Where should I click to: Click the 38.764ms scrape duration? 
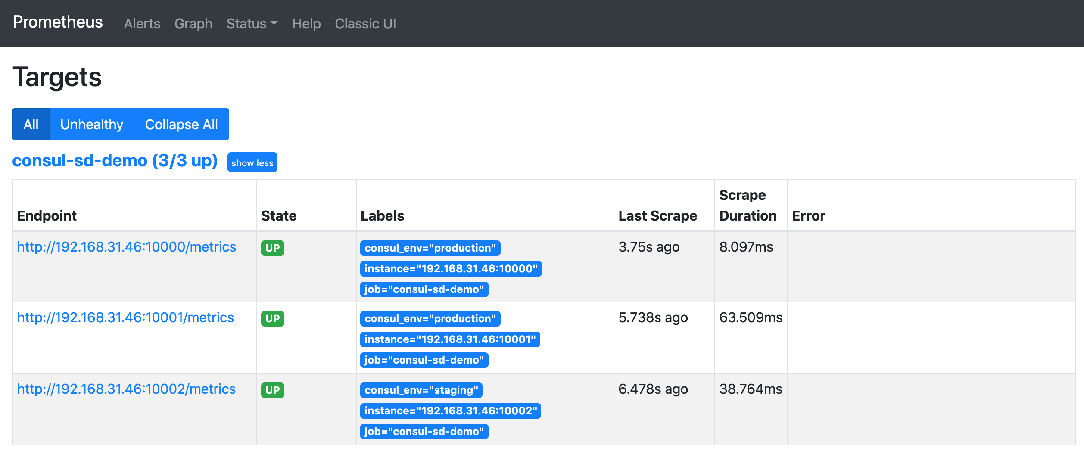(751, 389)
